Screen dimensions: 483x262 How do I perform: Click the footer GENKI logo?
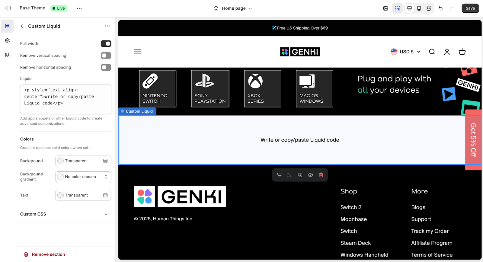click(180, 197)
